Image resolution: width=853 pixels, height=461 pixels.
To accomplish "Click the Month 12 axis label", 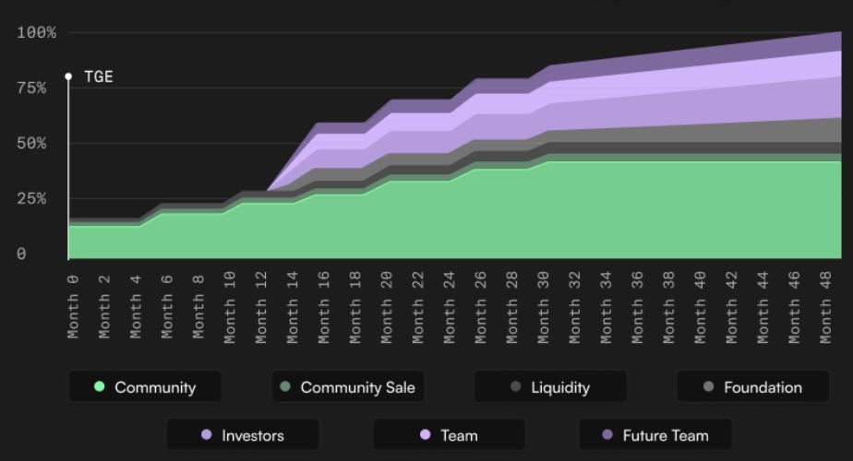I will (x=261, y=304).
